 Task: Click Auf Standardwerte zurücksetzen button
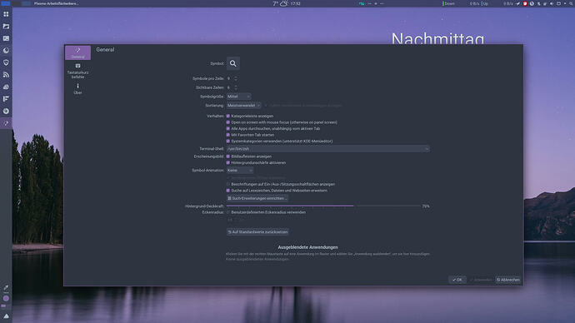point(257,231)
